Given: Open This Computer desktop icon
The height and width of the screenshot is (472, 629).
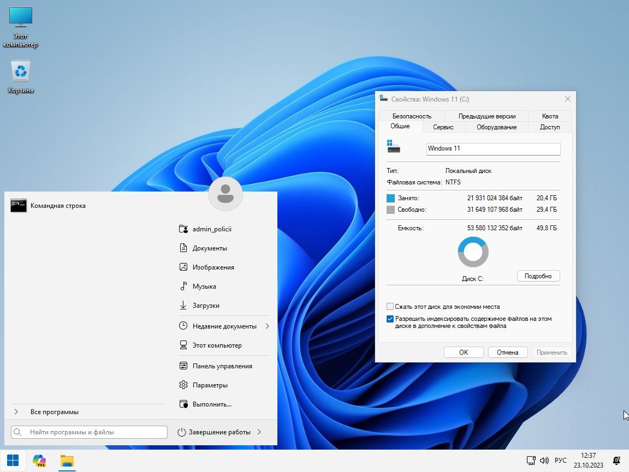Looking at the screenshot, I should tap(20, 27).
